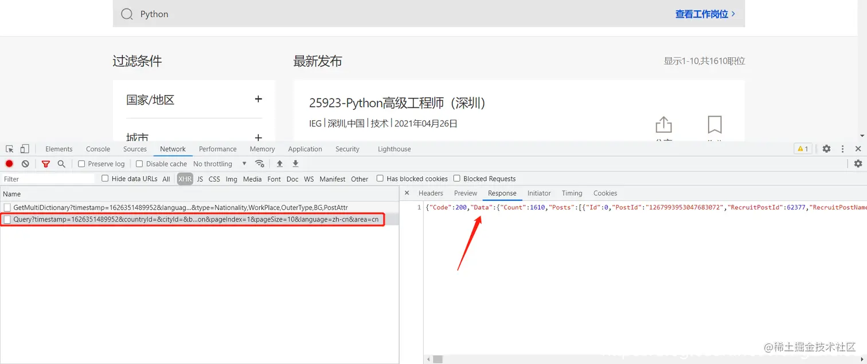The image size is (867, 364).
Task: Switch to Elements tab
Action: (59, 149)
